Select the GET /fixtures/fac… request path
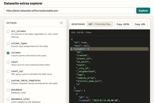The image size is (154, 103). (x=100, y=24)
